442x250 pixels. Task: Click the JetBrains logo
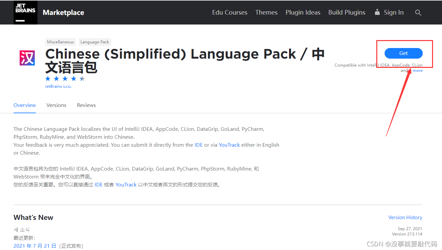coord(26,13)
